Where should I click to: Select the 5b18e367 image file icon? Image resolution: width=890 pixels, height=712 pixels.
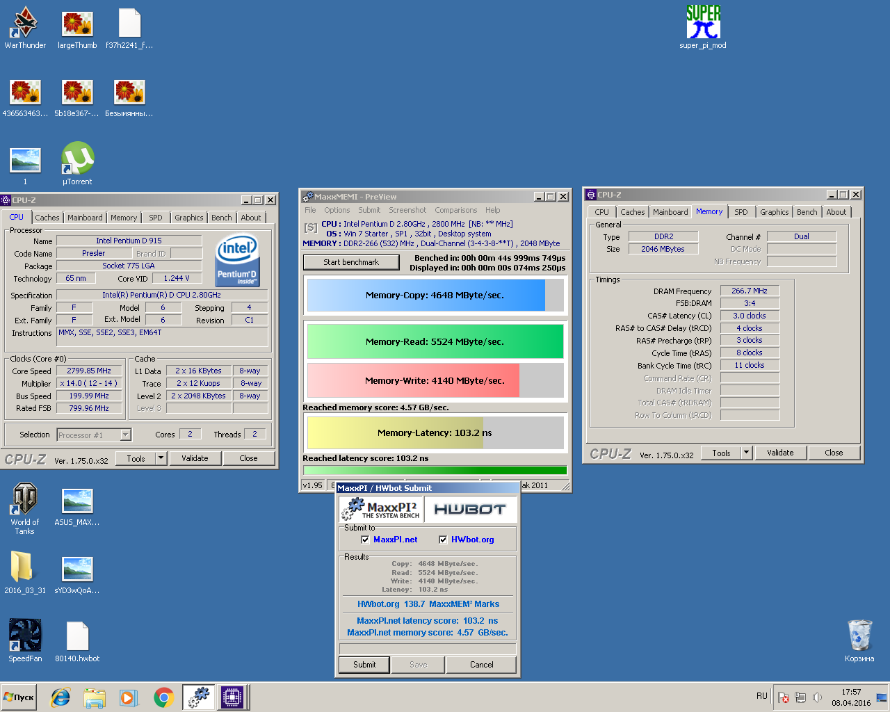point(77,96)
